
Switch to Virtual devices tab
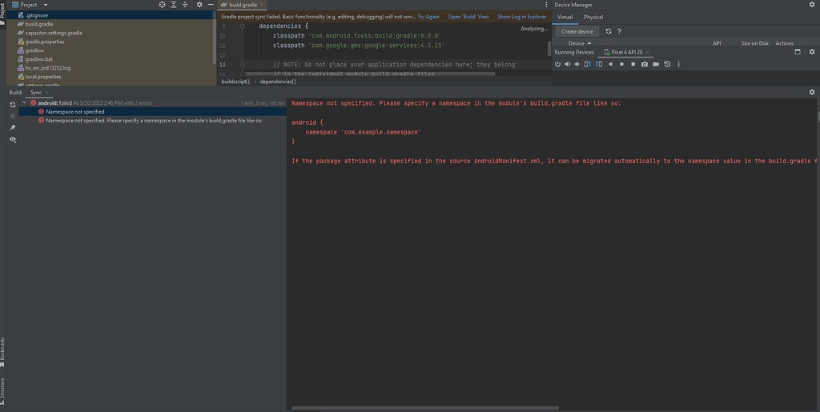[x=565, y=18]
